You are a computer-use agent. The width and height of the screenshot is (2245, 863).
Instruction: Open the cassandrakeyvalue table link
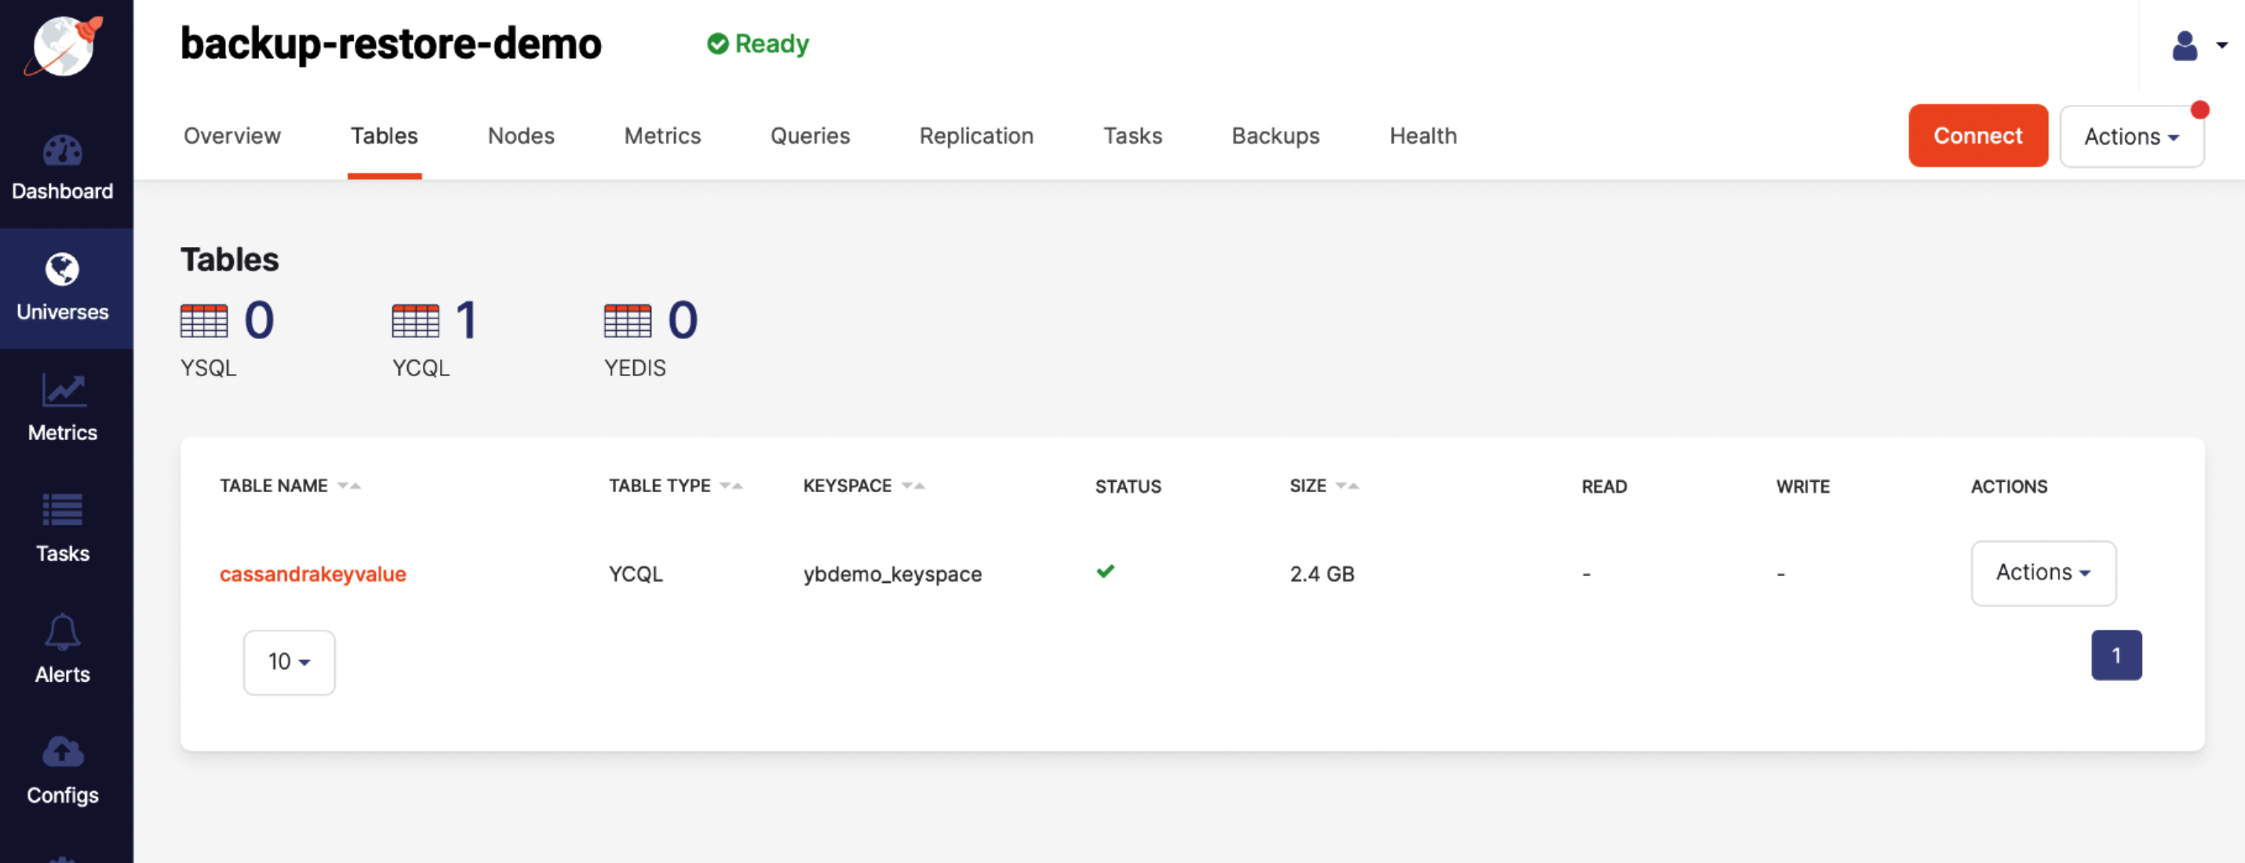313,574
